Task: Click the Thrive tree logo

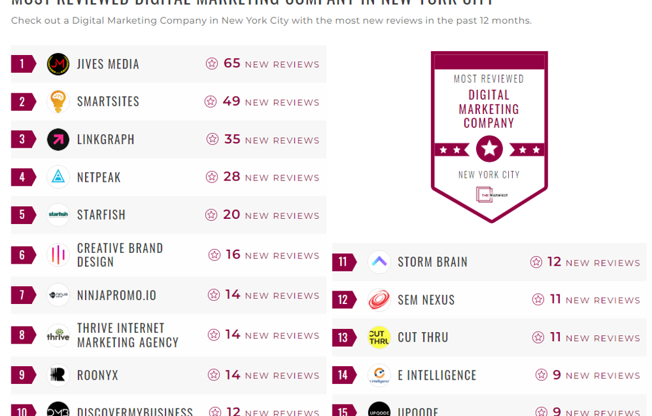Action: coord(58,335)
